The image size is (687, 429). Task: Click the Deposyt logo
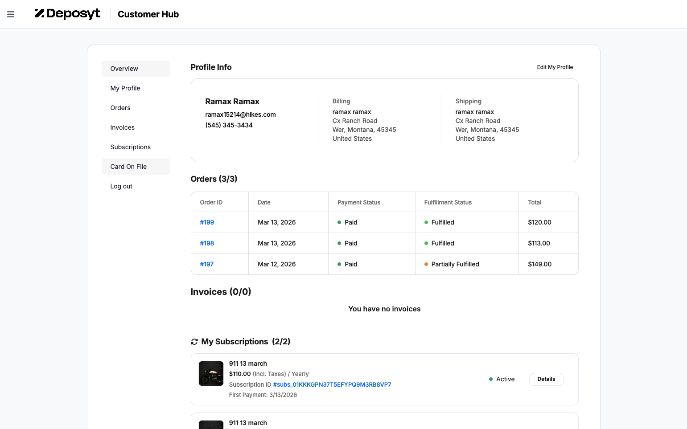pyautogui.click(x=68, y=14)
